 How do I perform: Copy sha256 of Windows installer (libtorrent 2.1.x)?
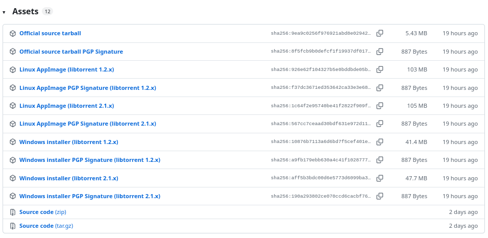click(x=380, y=178)
